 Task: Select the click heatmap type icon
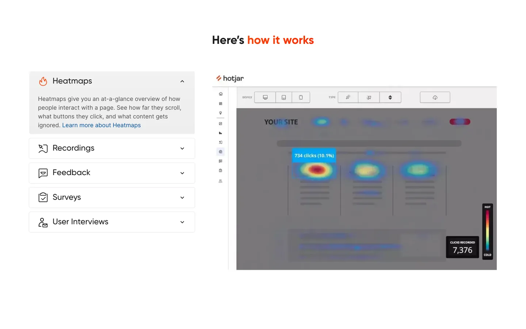pos(348,97)
